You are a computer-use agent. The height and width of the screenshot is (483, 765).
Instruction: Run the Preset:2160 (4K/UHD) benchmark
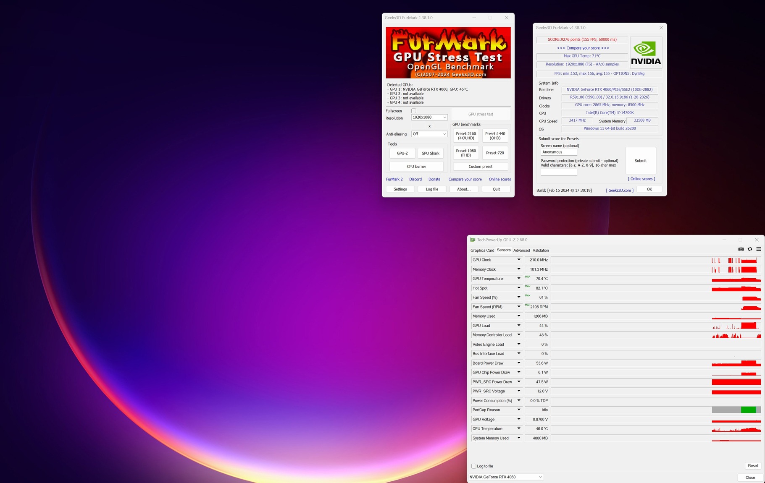[466, 136]
